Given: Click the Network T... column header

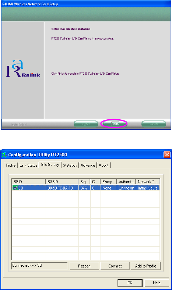Looking at the screenshot, I should click(x=148, y=182).
